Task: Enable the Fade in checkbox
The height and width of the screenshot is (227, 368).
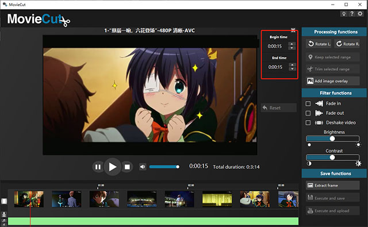Action: tap(308, 103)
